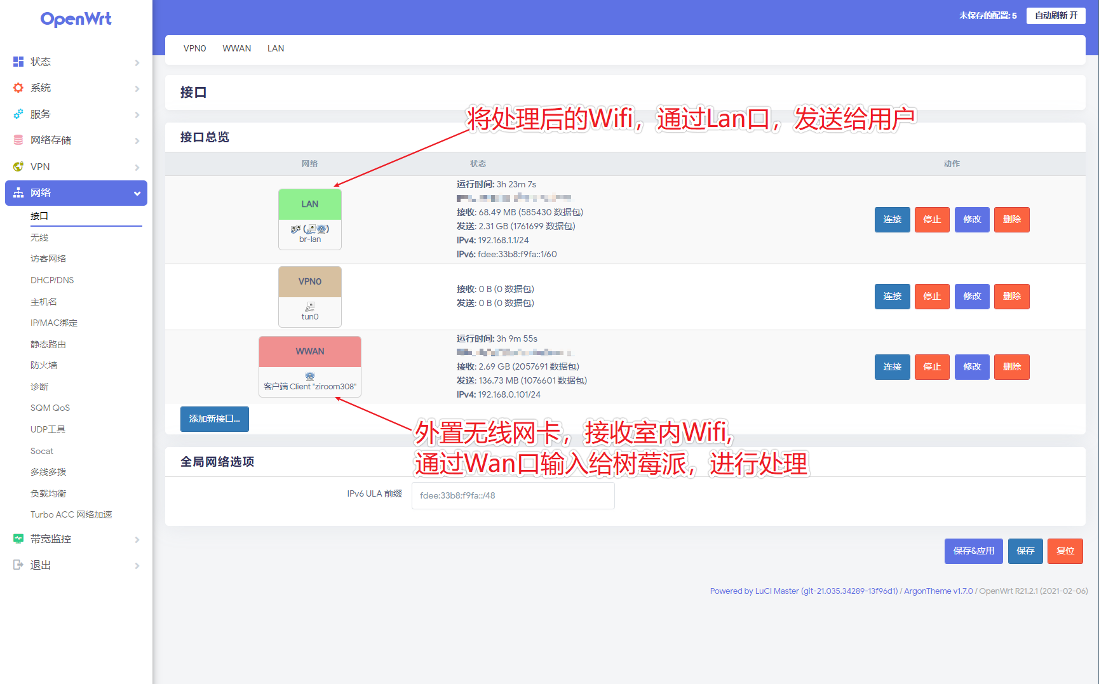Click add new interface button
The image size is (1099, 684).
click(215, 419)
